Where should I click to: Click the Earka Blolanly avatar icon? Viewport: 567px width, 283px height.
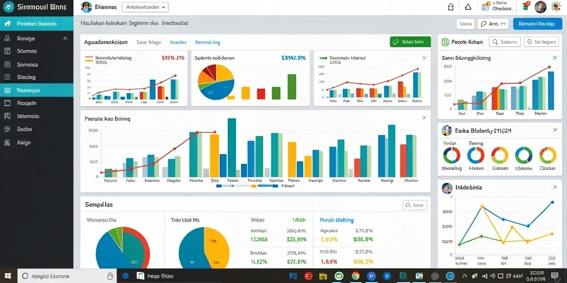[447, 130]
